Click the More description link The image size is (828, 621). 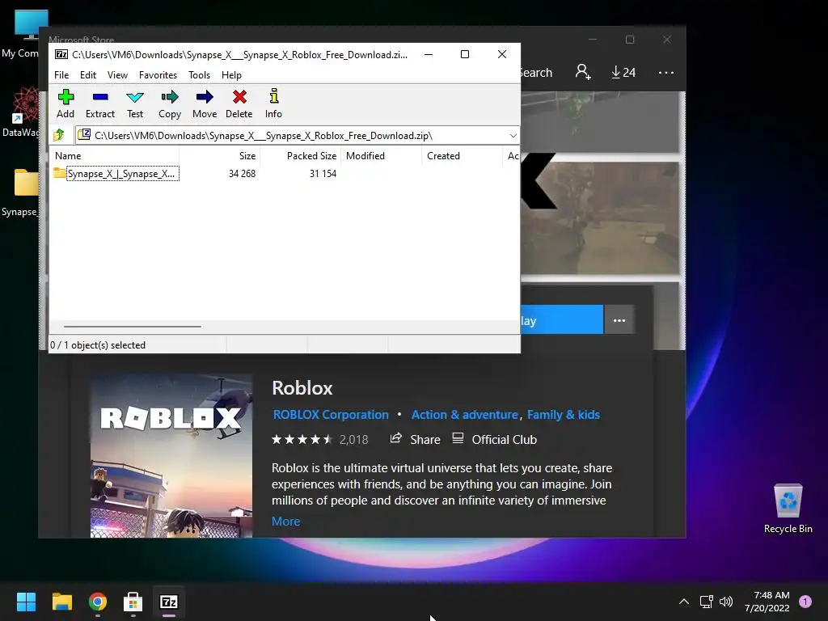point(285,522)
